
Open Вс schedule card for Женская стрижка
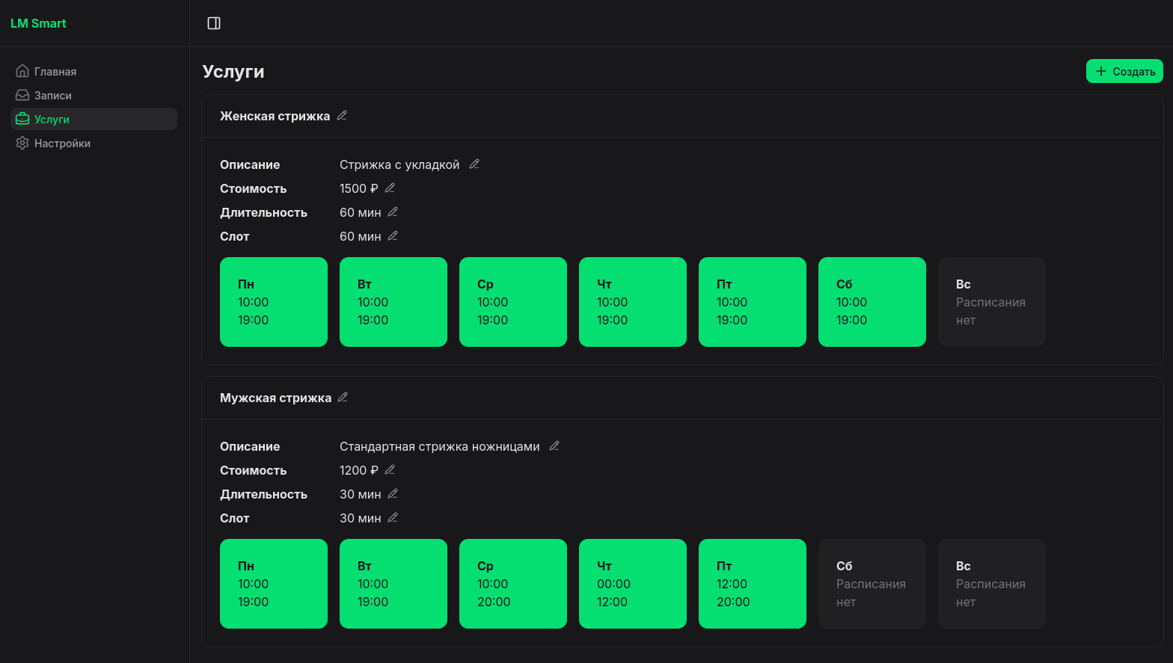click(992, 302)
